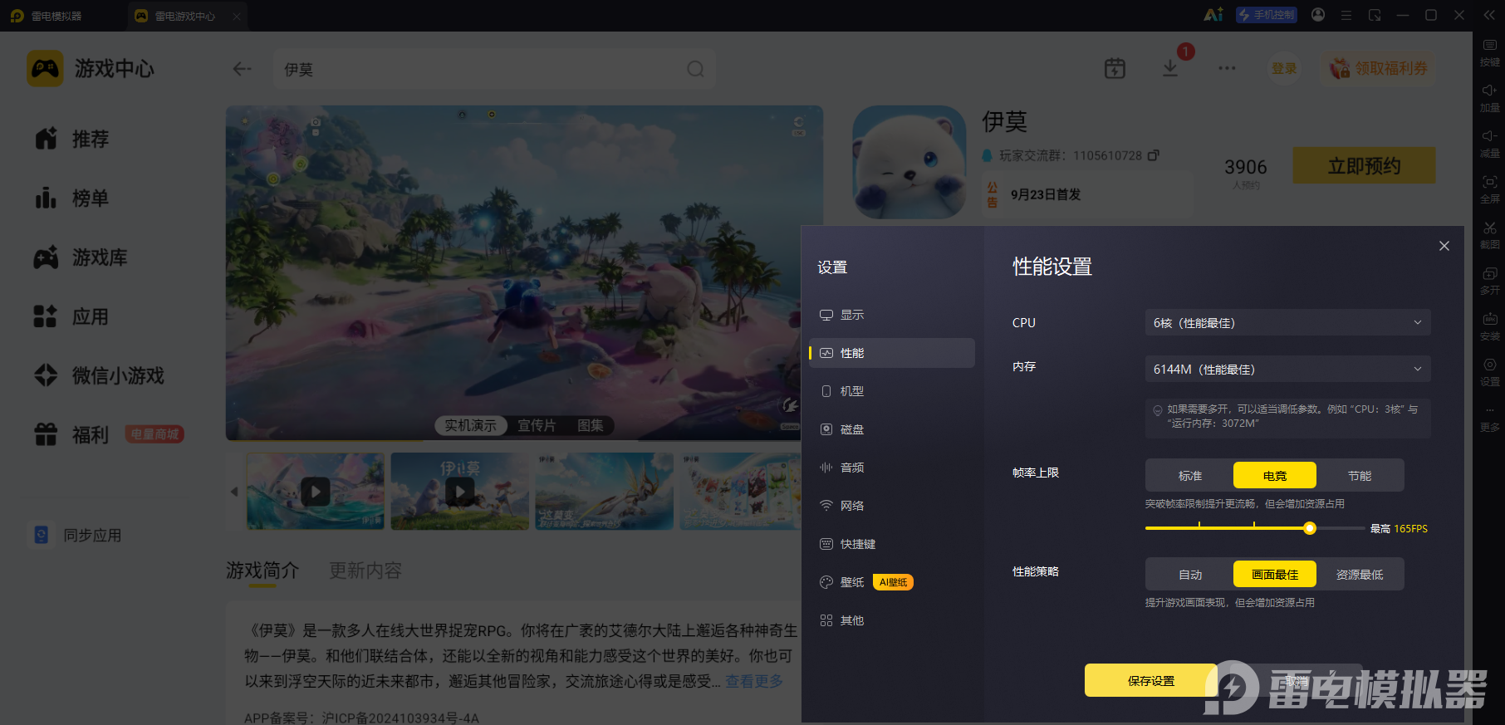Open 推荐 in game center sidebar
Screen dimensions: 1505x725
(x=72, y=139)
